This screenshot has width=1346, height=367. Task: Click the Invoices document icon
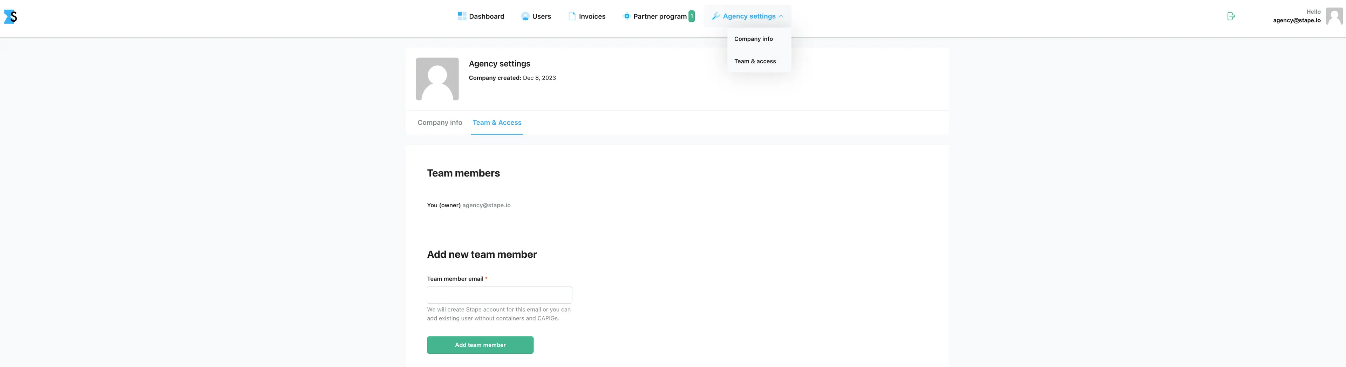572,16
